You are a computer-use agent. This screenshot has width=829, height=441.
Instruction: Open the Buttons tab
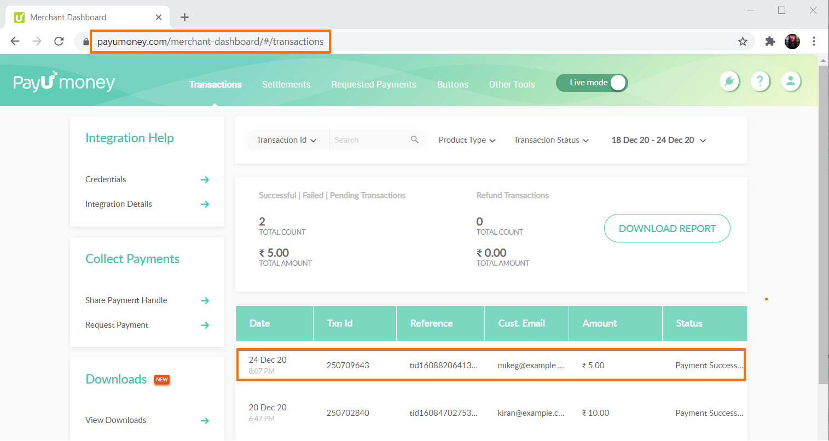[x=453, y=84]
